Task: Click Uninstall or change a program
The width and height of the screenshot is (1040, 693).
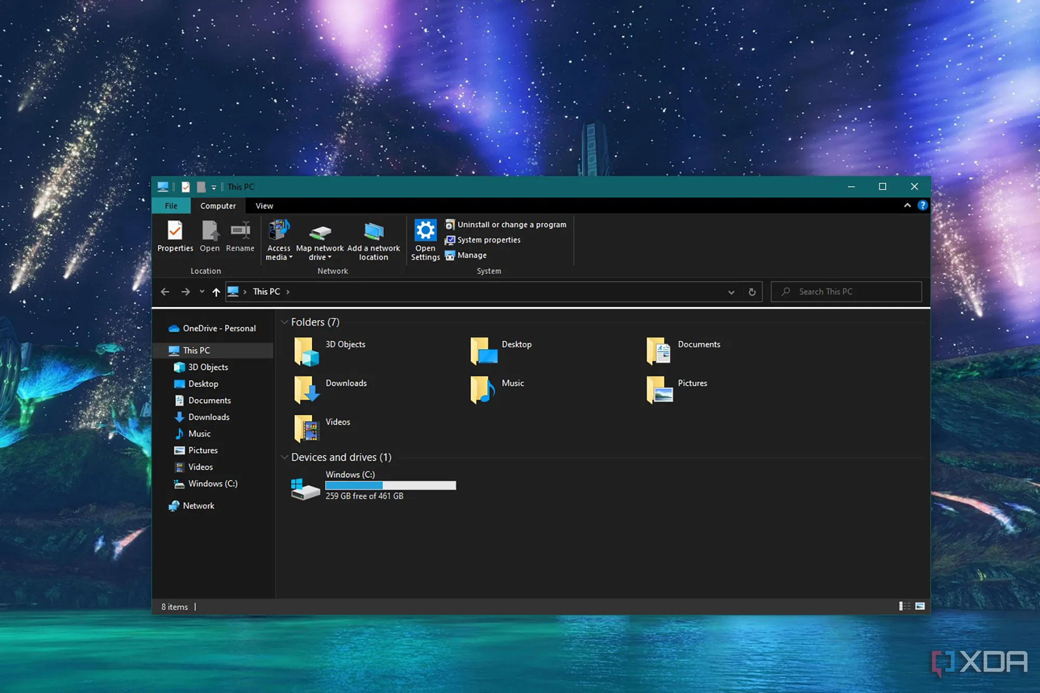Action: (x=505, y=225)
